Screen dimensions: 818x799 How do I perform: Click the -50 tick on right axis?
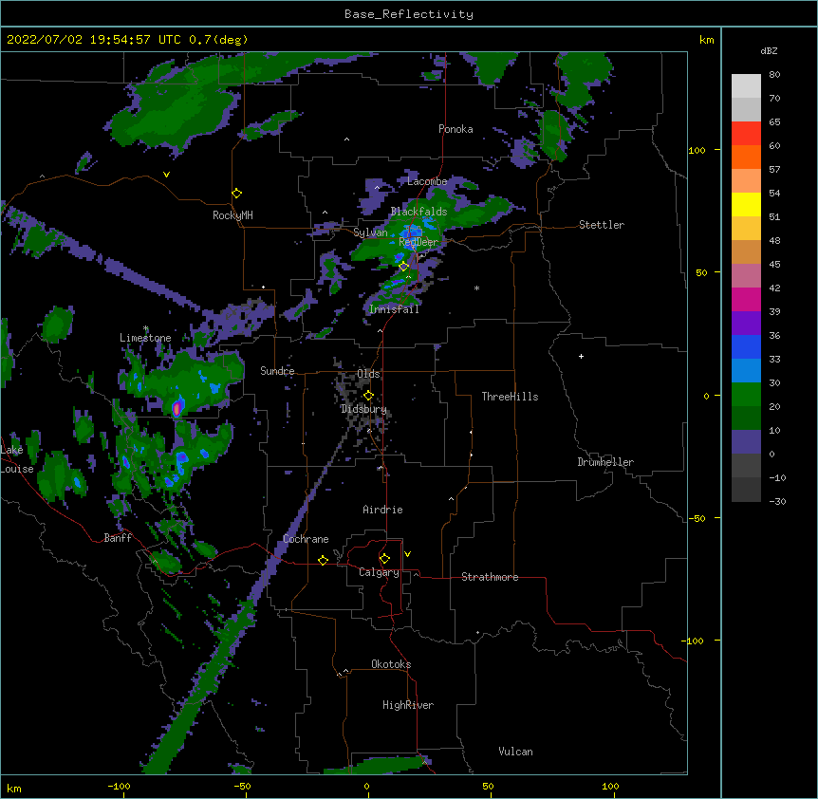(697, 518)
